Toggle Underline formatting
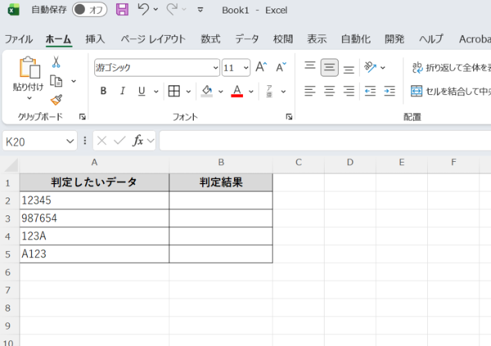The image size is (491, 346). (x=142, y=91)
